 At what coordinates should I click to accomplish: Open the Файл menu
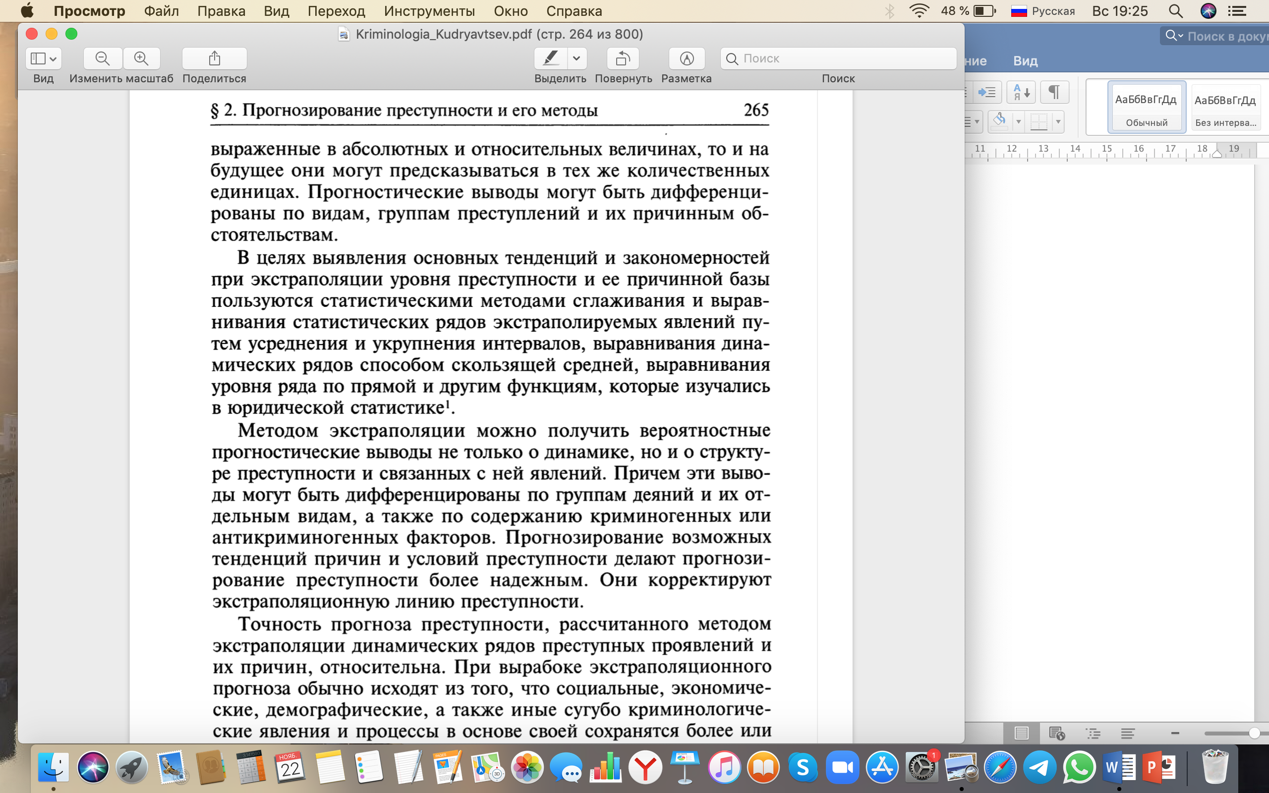(161, 11)
